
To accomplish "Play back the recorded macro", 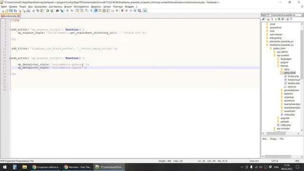I will click(x=131, y=10).
